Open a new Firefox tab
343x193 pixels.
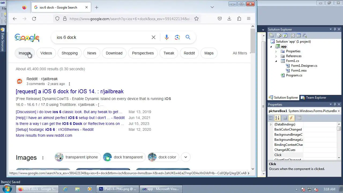click(97, 8)
